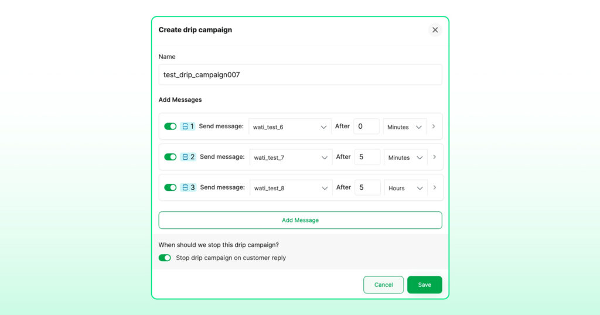Click the Add Message button
This screenshot has height=315, width=600.
coord(301,220)
